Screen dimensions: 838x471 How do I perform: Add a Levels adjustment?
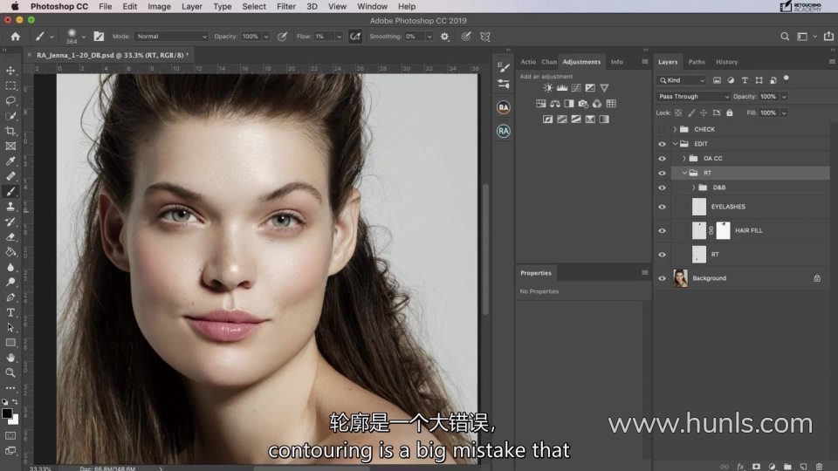pos(561,88)
